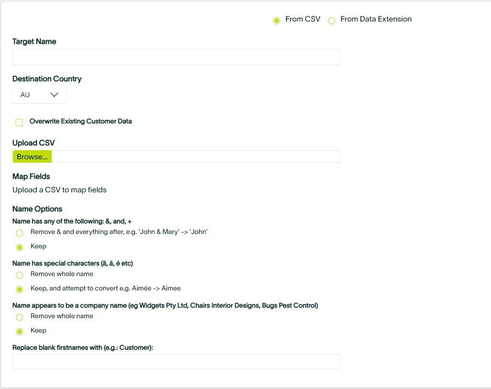Click the From CSV label text
Image resolution: width=491 pixels, height=389 pixels.
(x=302, y=19)
